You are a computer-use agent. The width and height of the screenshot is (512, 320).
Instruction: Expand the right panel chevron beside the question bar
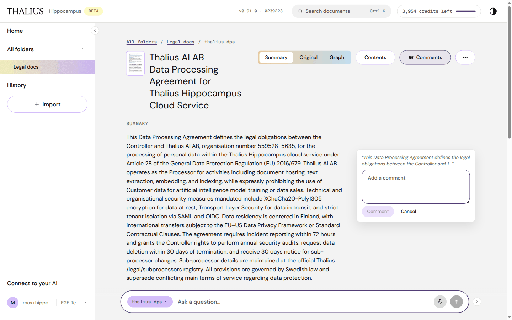[x=477, y=302]
